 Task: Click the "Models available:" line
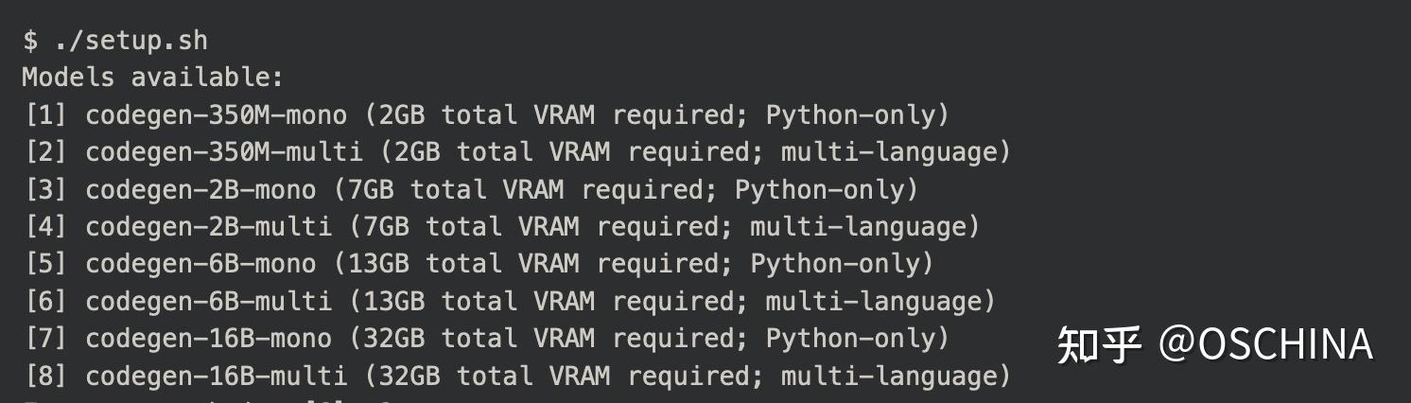click(x=152, y=78)
